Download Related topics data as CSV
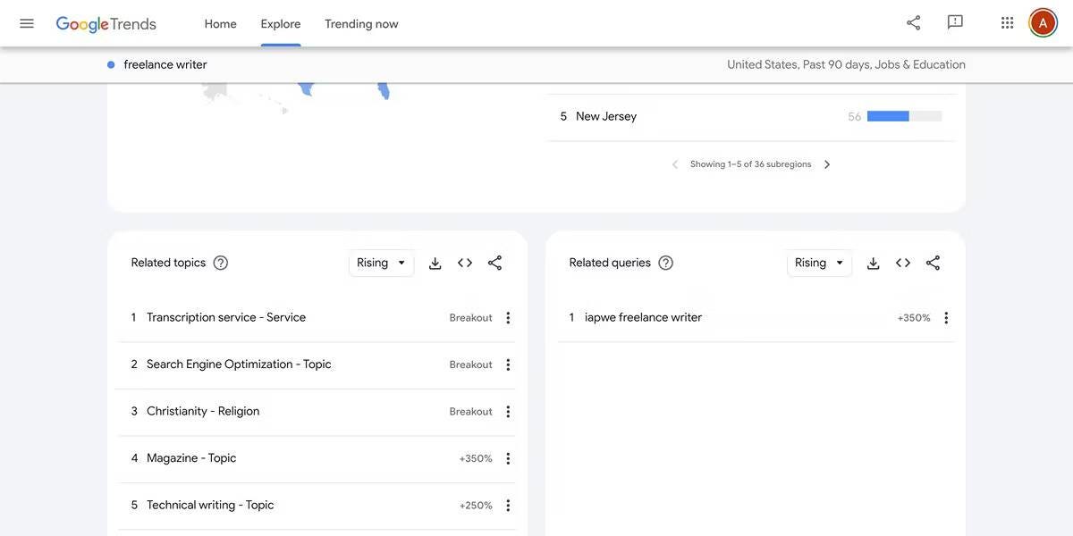1073x536 pixels. pos(435,263)
